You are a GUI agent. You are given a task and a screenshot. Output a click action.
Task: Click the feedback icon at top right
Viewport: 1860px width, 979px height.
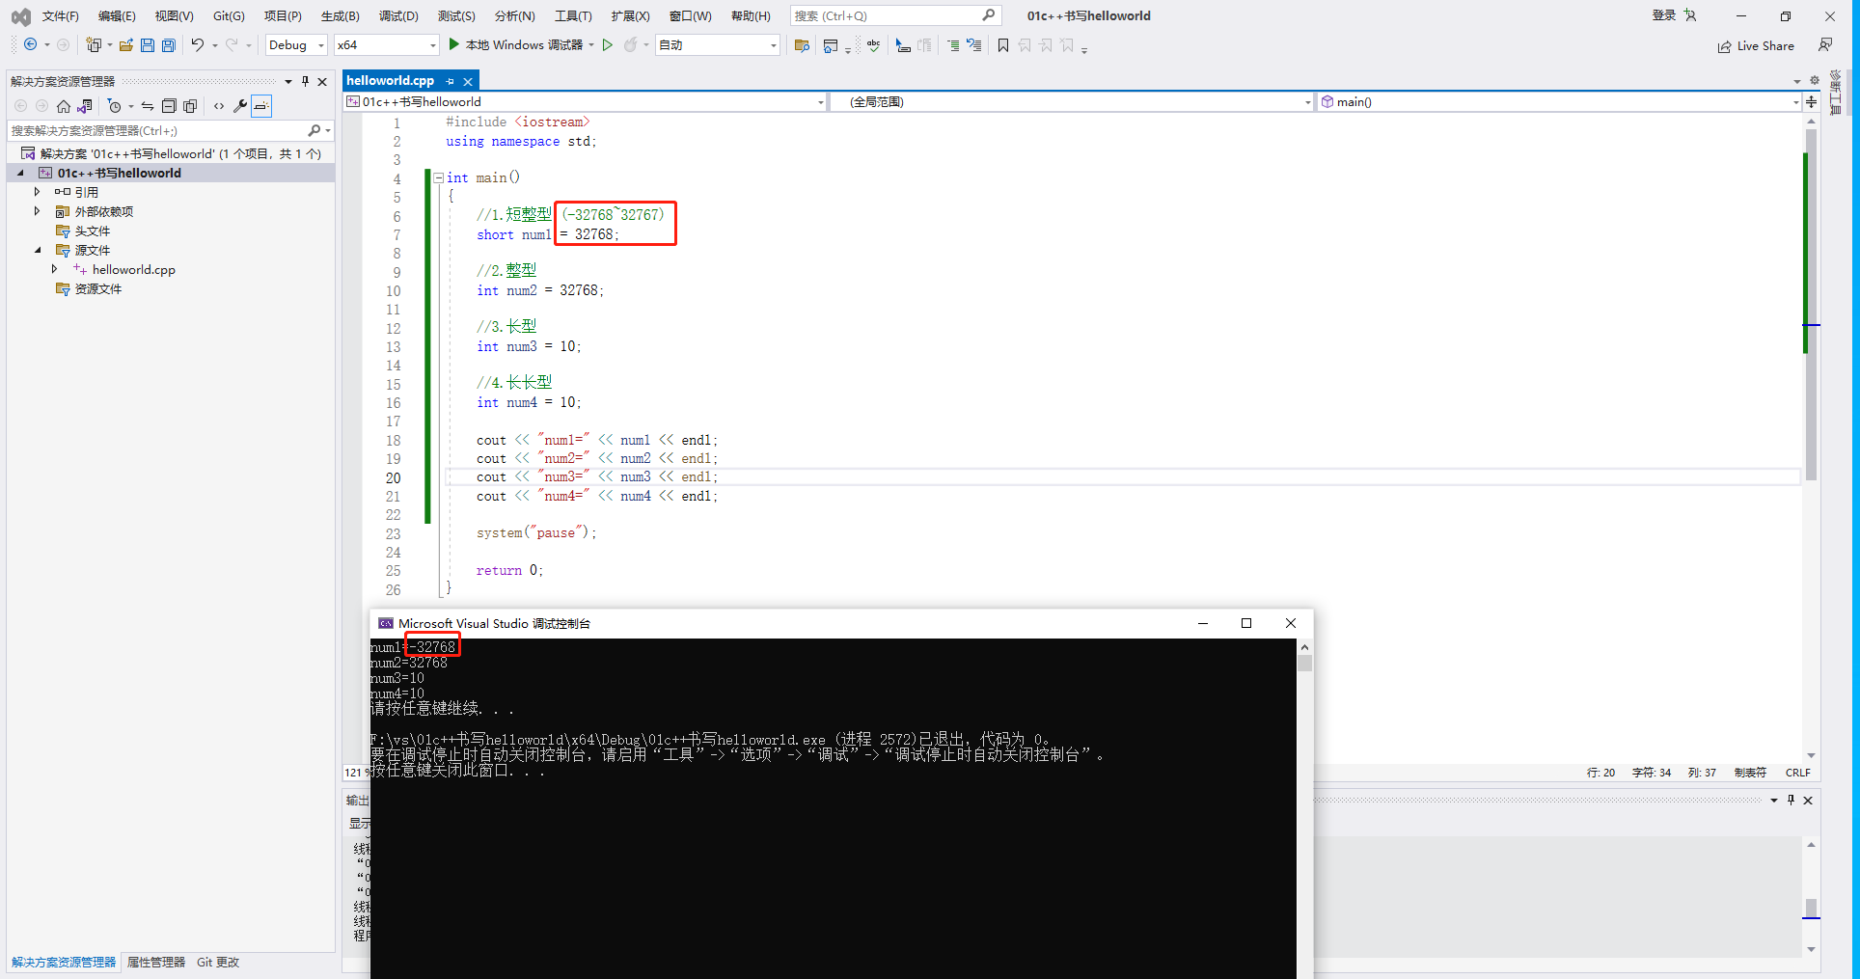(x=1825, y=45)
